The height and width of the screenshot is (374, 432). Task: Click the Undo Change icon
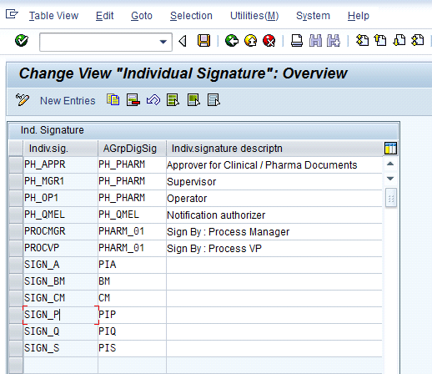tap(153, 100)
